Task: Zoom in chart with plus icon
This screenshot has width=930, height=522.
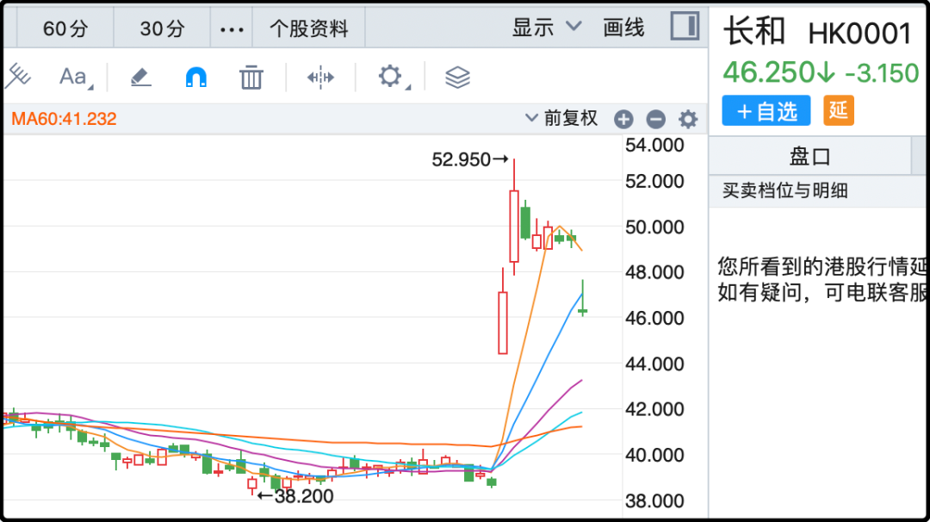Action: (x=623, y=120)
